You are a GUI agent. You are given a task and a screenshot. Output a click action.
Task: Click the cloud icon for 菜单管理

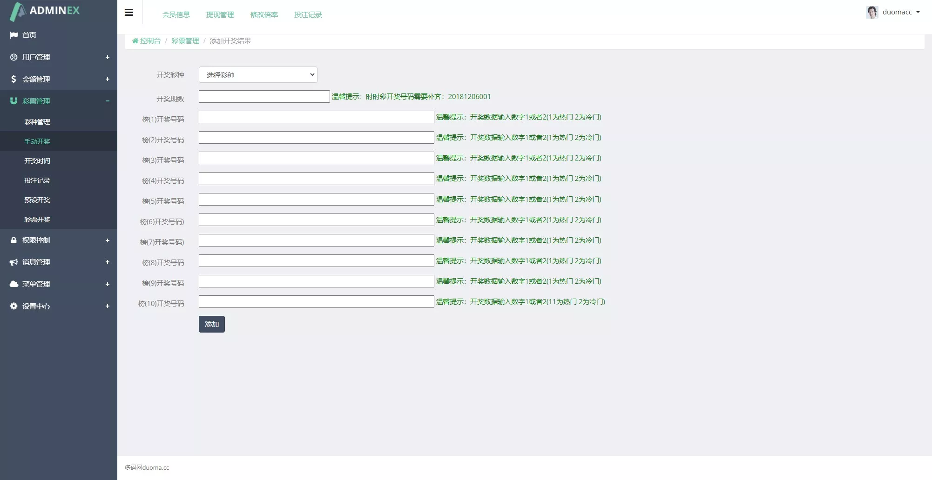click(x=14, y=284)
